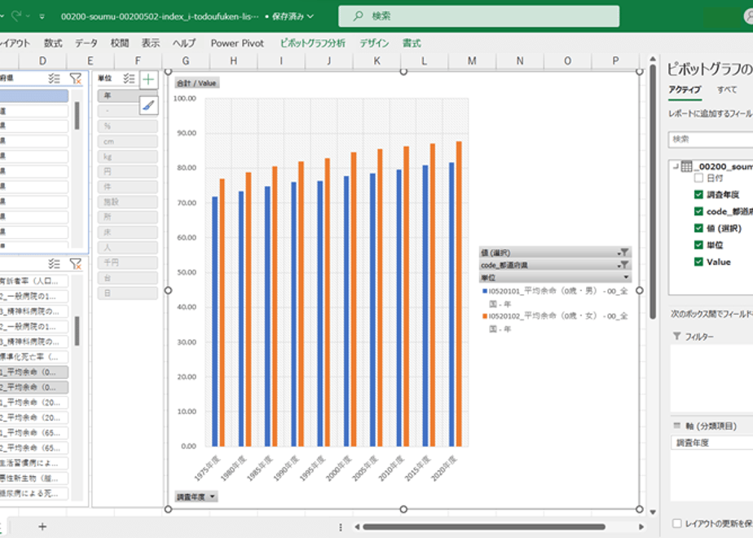
Task: Select the cm item in the 単位 slicer
Action: 128,142
